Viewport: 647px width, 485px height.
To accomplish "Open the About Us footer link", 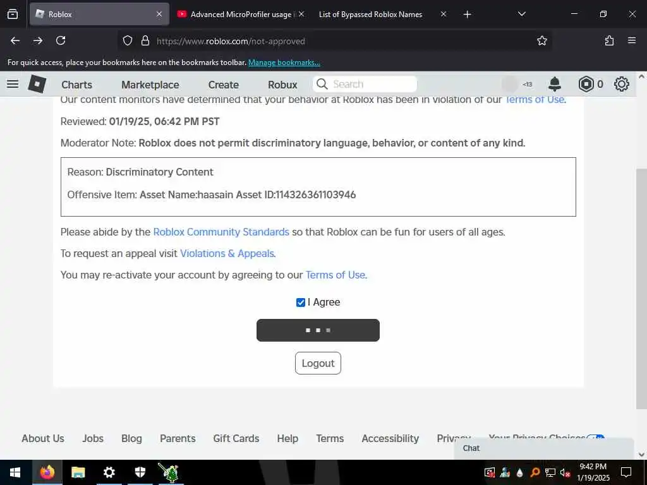I will [43, 438].
